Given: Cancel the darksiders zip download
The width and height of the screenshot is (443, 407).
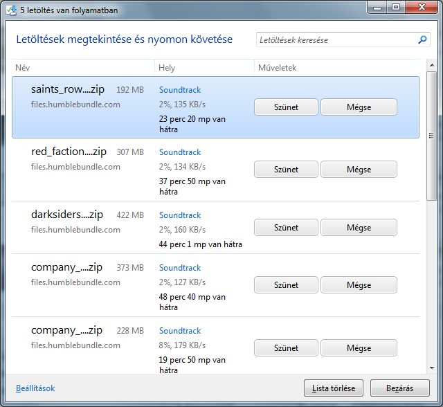Looking at the screenshot, I should (359, 228).
